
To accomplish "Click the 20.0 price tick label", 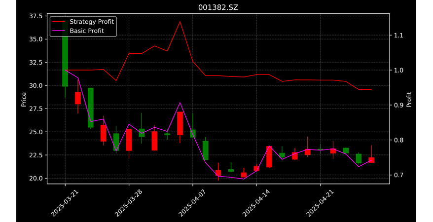I will 36,179.
